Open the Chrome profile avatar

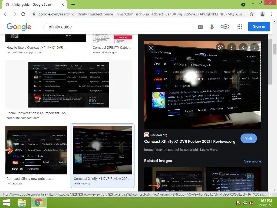(262, 14)
